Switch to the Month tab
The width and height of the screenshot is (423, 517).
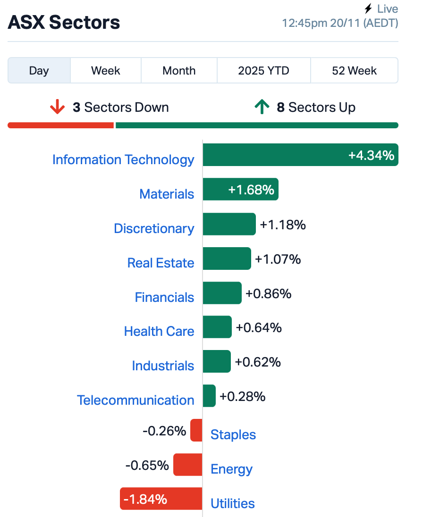pos(179,71)
